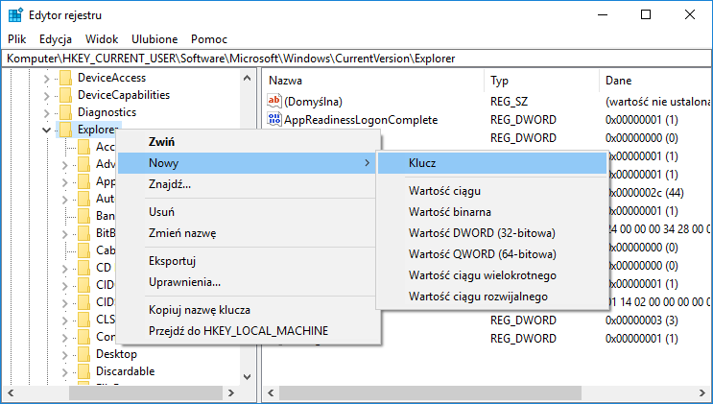Select the Diagnostics tree item

(107, 112)
